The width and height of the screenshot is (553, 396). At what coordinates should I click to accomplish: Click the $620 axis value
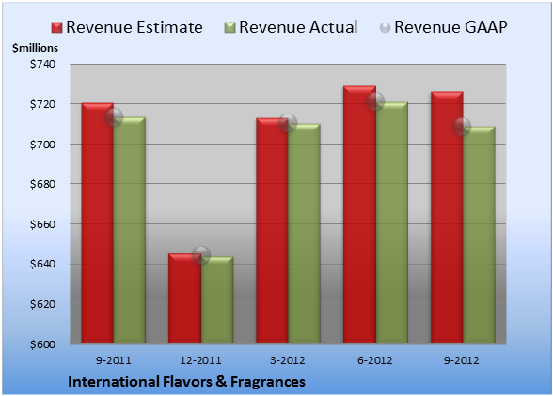point(42,304)
